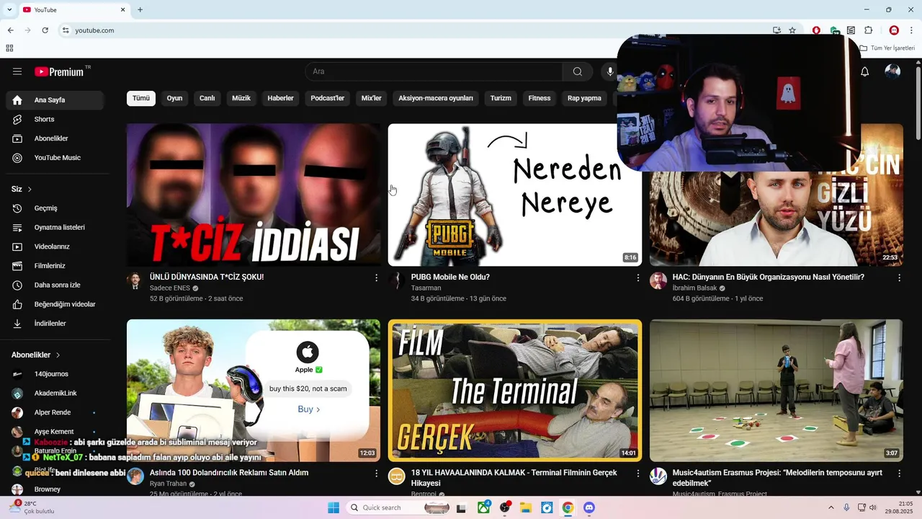The height and width of the screenshot is (519, 922).
Task: Open Chrome extensions puzzle icon
Action: [x=868, y=30]
